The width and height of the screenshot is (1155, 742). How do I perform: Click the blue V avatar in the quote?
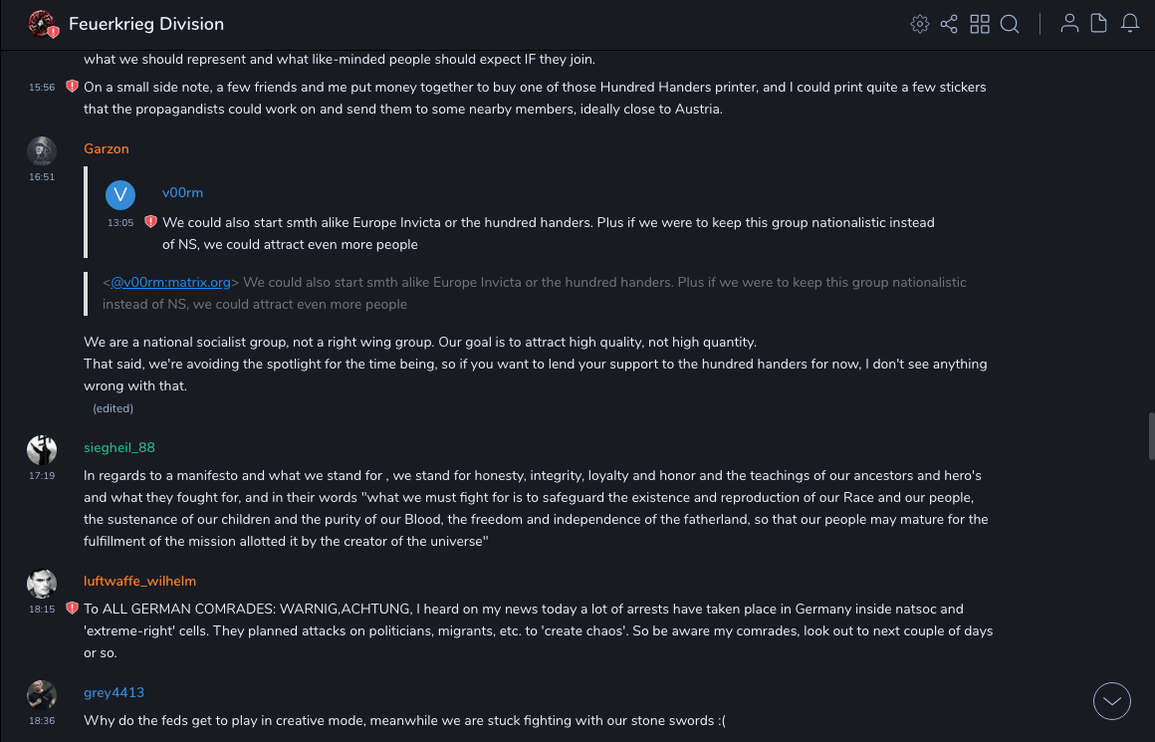tap(120, 194)
